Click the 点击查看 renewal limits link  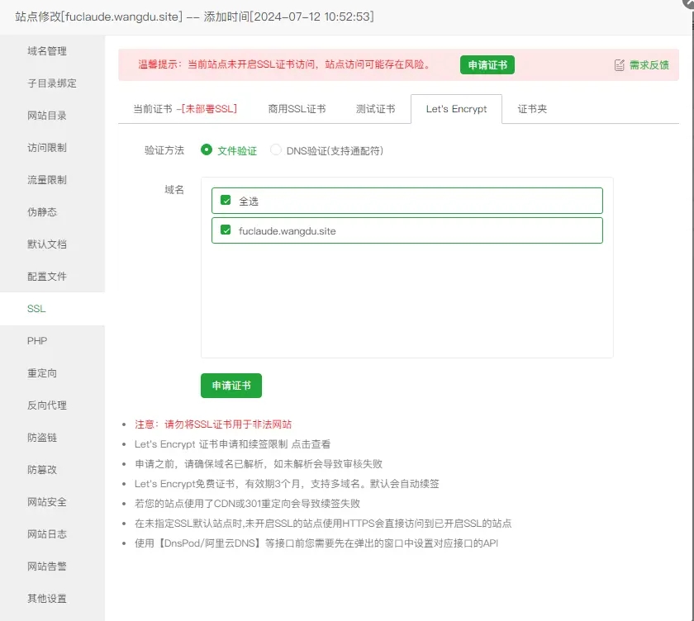pyautogui.click(x=311, y=445)
